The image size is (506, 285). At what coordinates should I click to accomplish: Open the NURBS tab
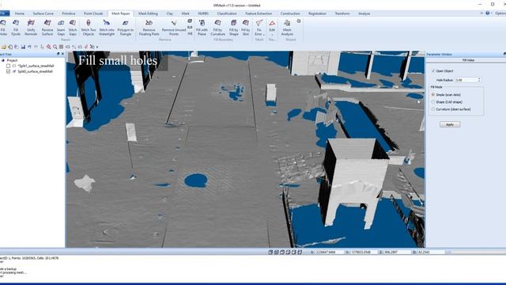[x=203, y=13]
